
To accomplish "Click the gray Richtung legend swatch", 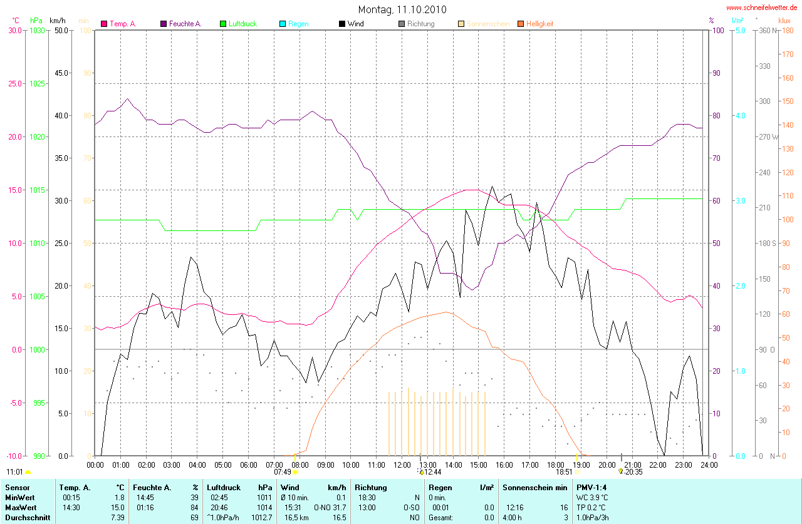I will click(402, 24).
